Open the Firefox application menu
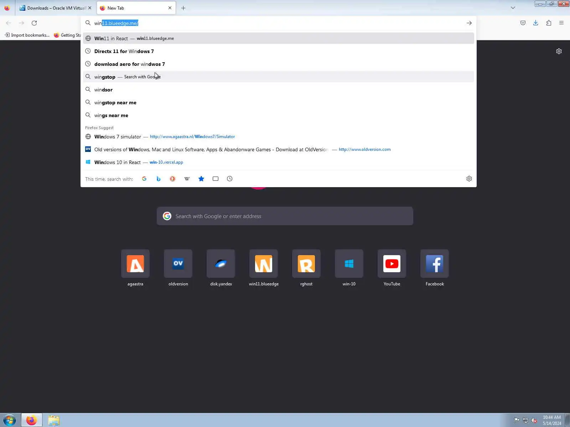The height and width of the screenshot is (427, 570). [561, 23]
